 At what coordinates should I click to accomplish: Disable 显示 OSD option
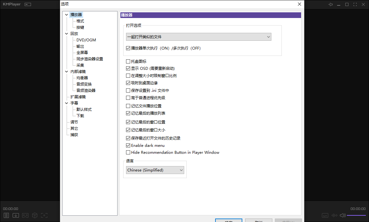point(128,68)
